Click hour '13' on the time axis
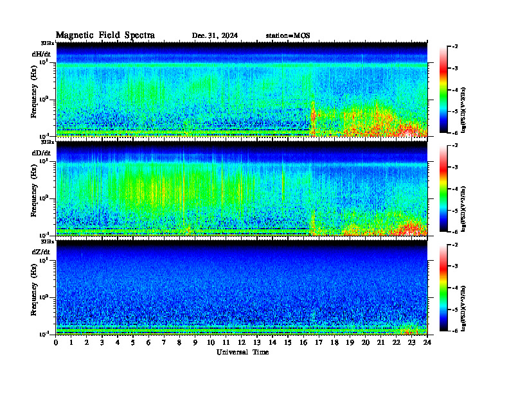 257,343
